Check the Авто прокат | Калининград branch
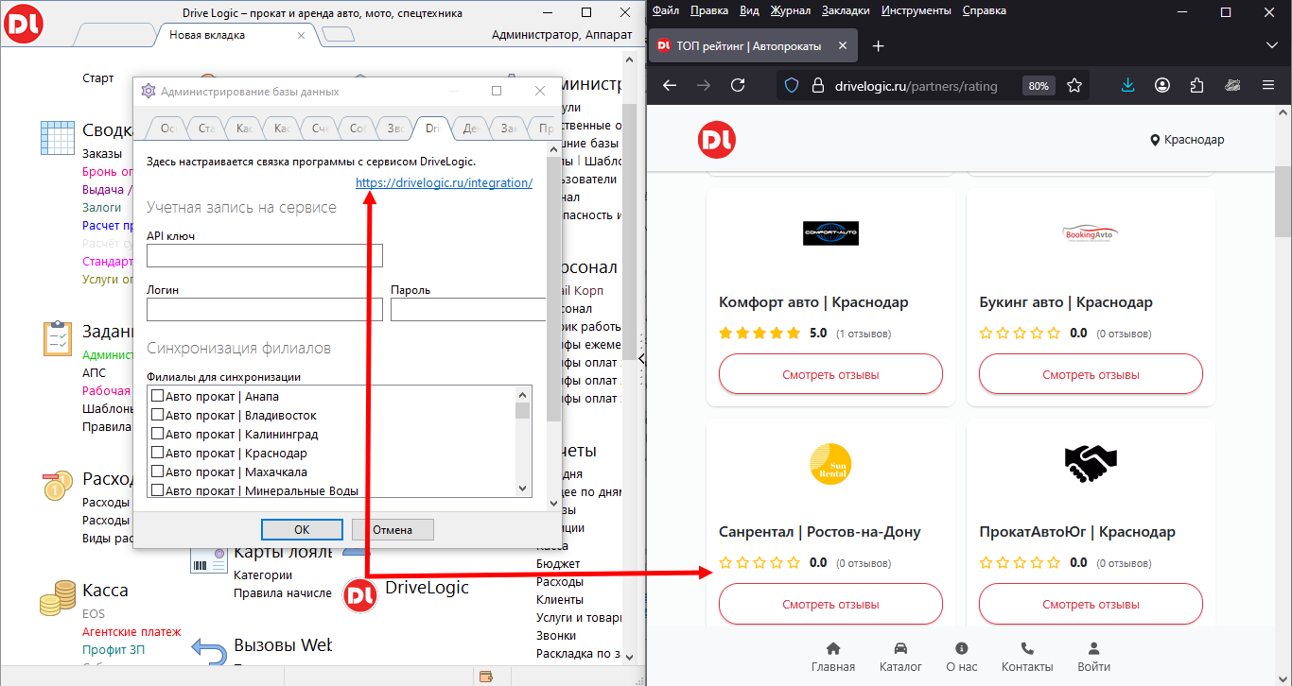This screenshot has width=1292, height=686. [x=158, y=435]
